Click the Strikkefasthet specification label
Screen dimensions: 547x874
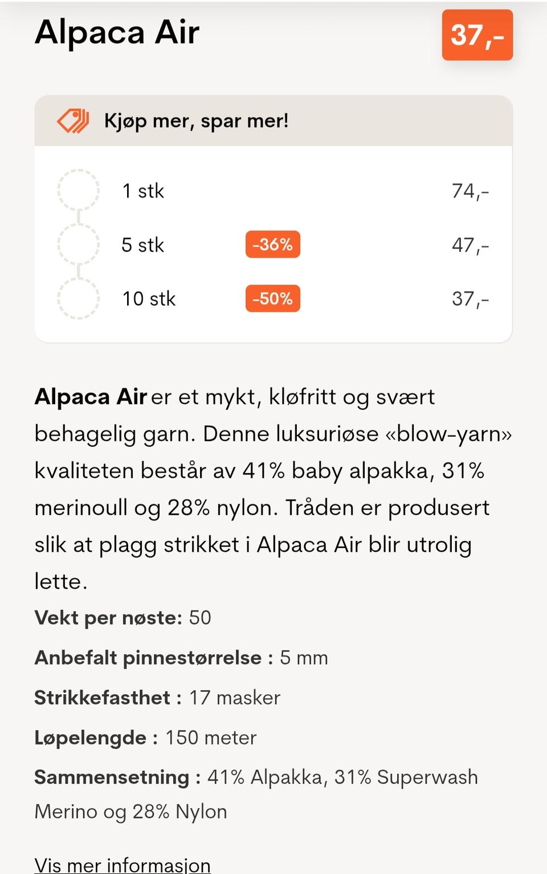tap(103, 697)
